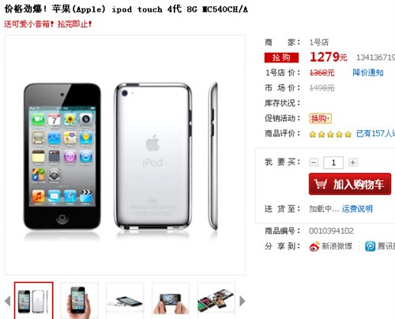
Task: Select thumbnail of two hands holding iPod
Action: (171, 301)
